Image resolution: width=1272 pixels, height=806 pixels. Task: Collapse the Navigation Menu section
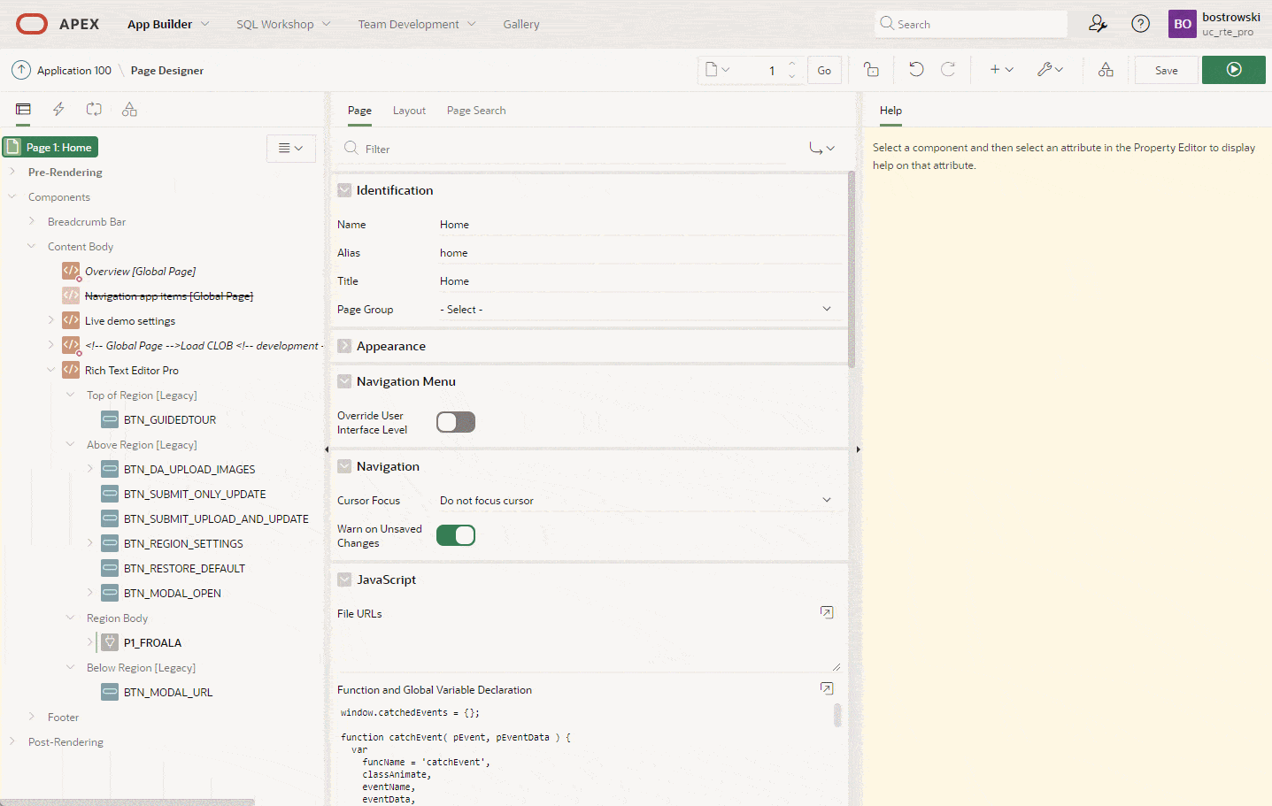[x=344, y=381]
